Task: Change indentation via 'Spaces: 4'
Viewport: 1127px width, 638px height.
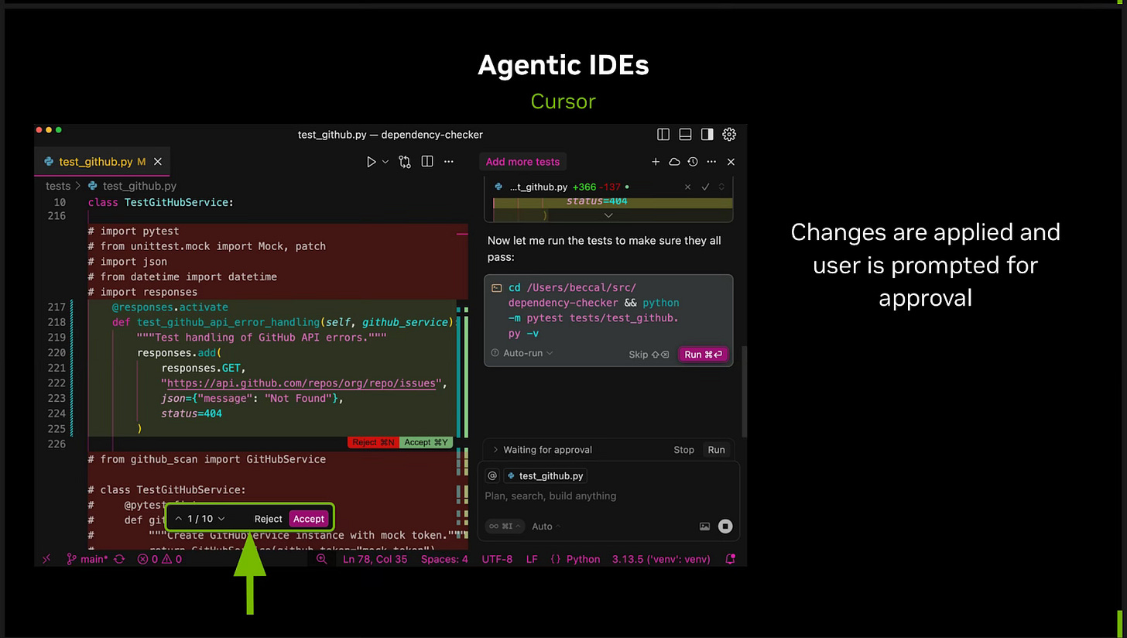Action: pyautogui.click(x=444, y=559)
